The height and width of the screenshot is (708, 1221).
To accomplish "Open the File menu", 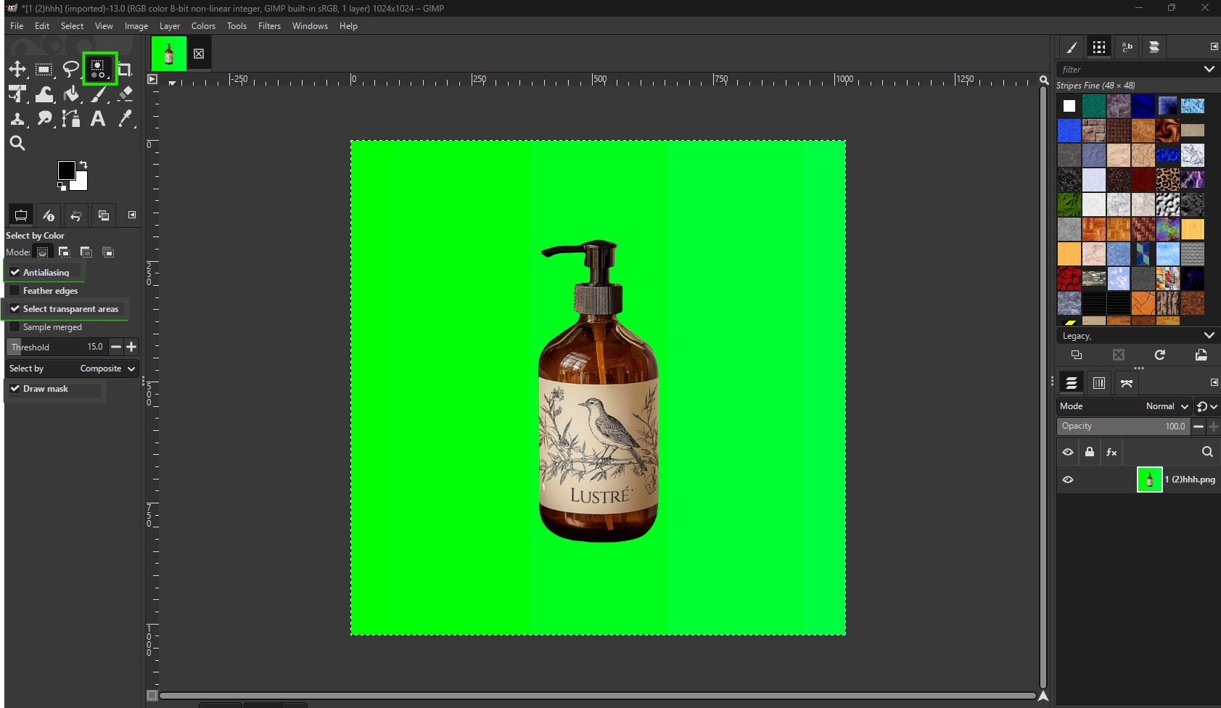I will coord(17,26).
